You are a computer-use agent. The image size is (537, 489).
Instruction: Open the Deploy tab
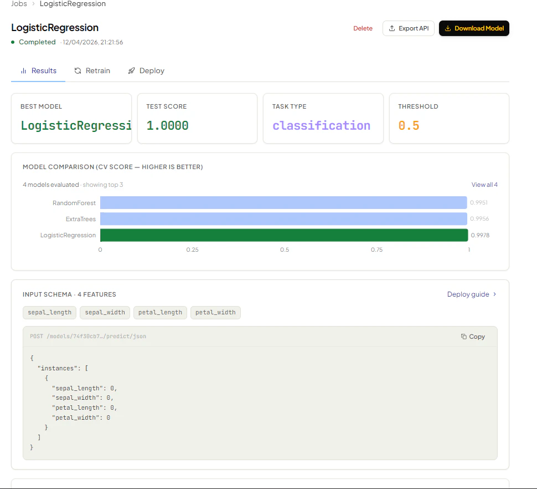pos(146,70)
